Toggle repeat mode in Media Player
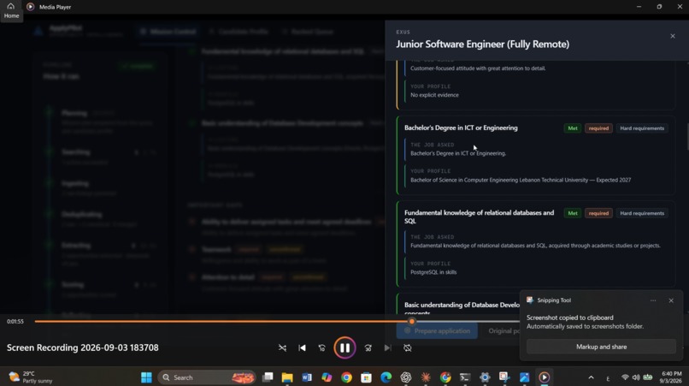This screenshot has height=386, width=689. point(408,347)
